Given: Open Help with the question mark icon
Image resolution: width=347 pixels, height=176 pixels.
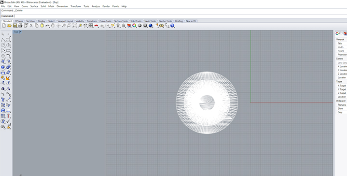Looking at the screenshot, I should click(172, 26).
